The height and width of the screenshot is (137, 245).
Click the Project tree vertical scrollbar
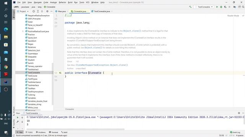tap(53, 84)
